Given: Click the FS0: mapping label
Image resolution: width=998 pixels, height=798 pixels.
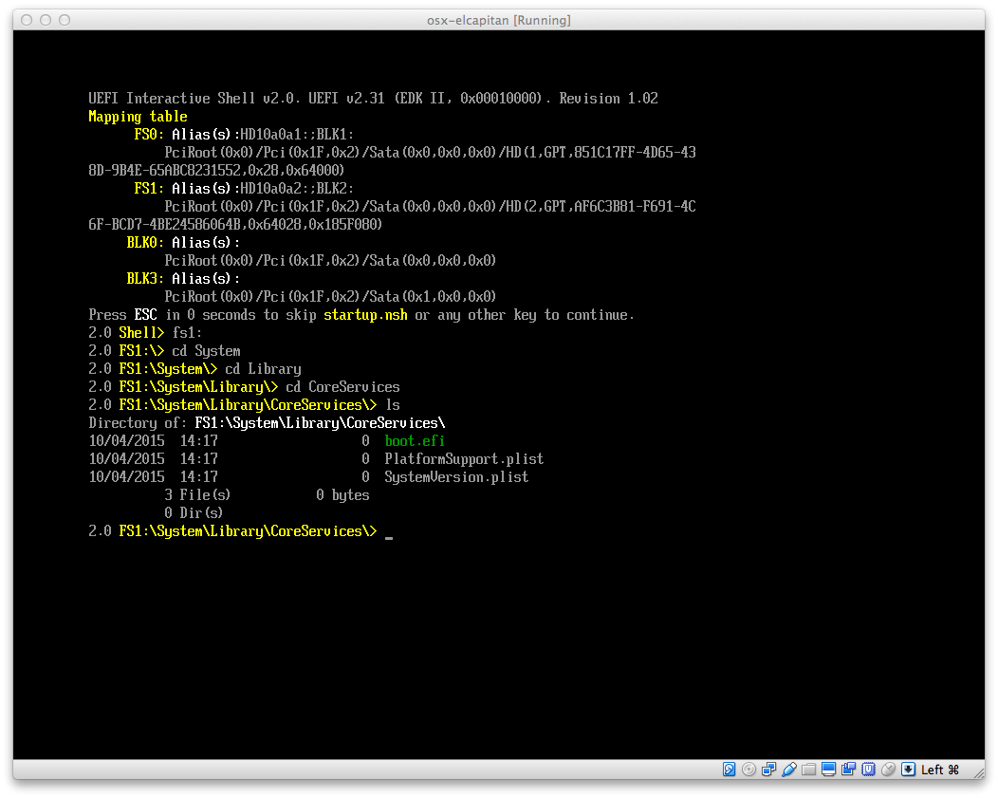Looking at the screenshot, I should pos(149,135).
